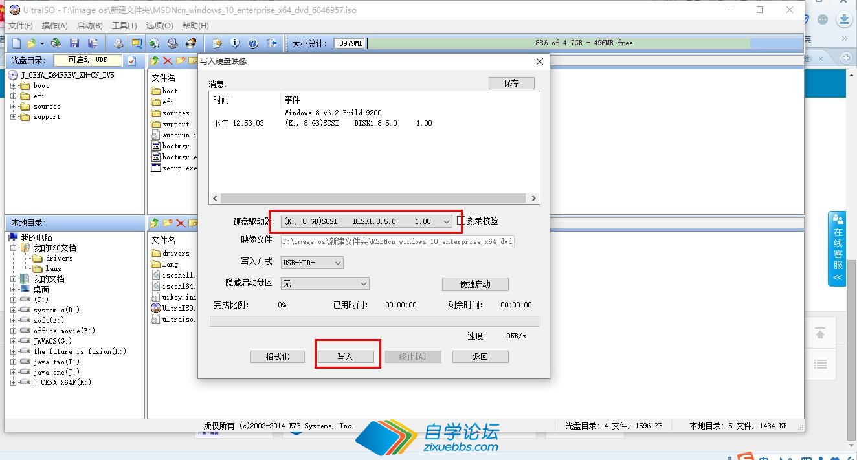Enable the 刻录校验 checkbox
The height and width of the screenshot is (460, 857).
(x=461, y=221)
